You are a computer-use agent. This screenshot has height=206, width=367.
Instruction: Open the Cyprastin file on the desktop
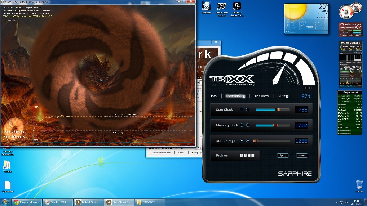coord(8,186)
